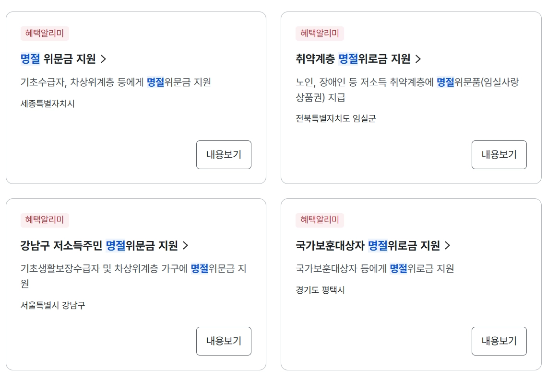Click the 혜택알리미 badge on 명절 위문금 지원 card

click(44, 34)
